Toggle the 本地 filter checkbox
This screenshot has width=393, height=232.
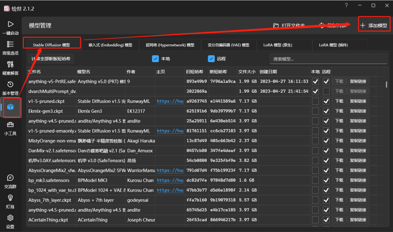click(155, 59)
